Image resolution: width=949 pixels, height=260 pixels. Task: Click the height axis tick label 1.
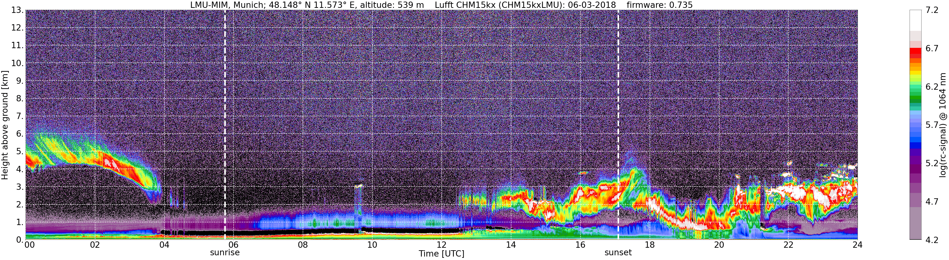tap(20, 222)
